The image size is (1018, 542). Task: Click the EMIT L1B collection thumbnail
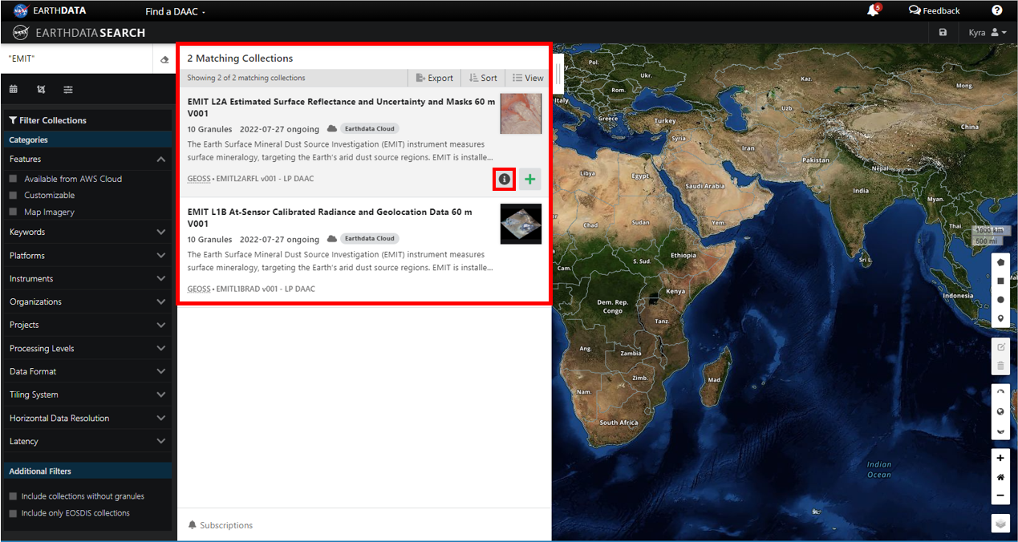coord(521,224)
